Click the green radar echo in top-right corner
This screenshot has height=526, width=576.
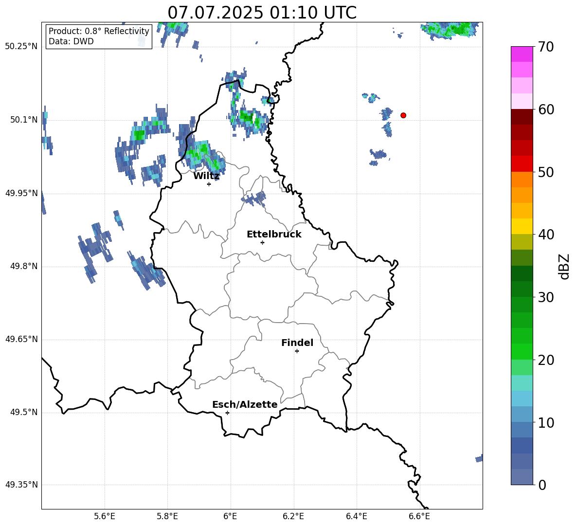click(450, 29)
